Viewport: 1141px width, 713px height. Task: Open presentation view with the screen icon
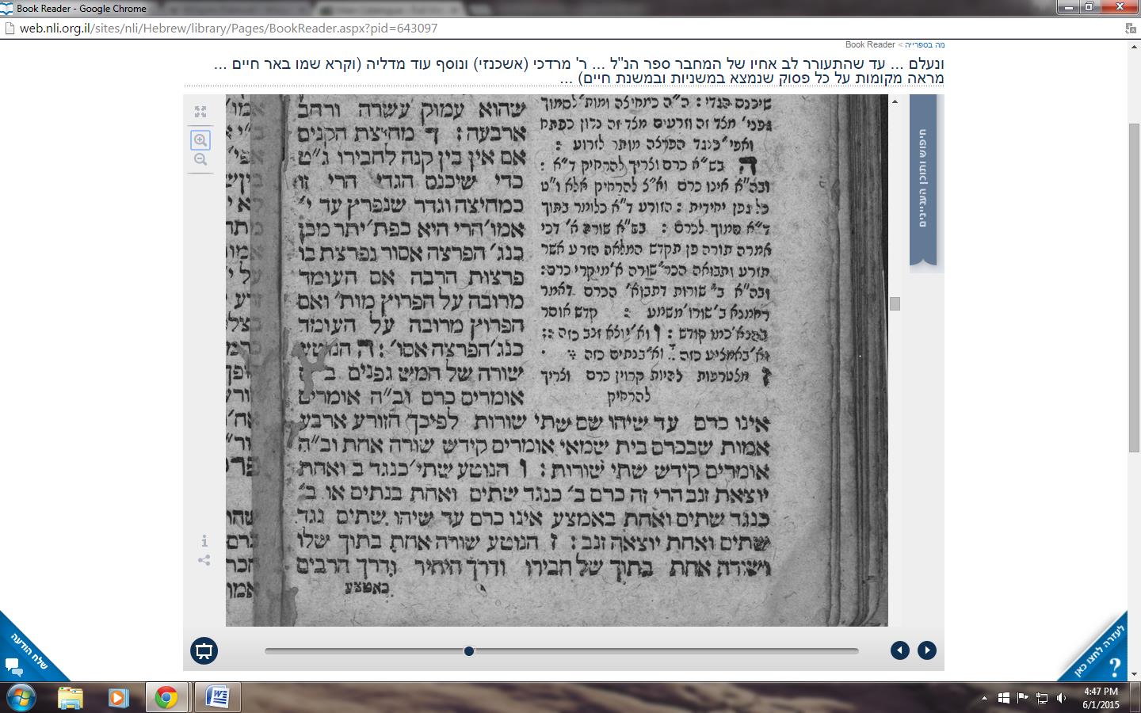[x=204, y=650]
